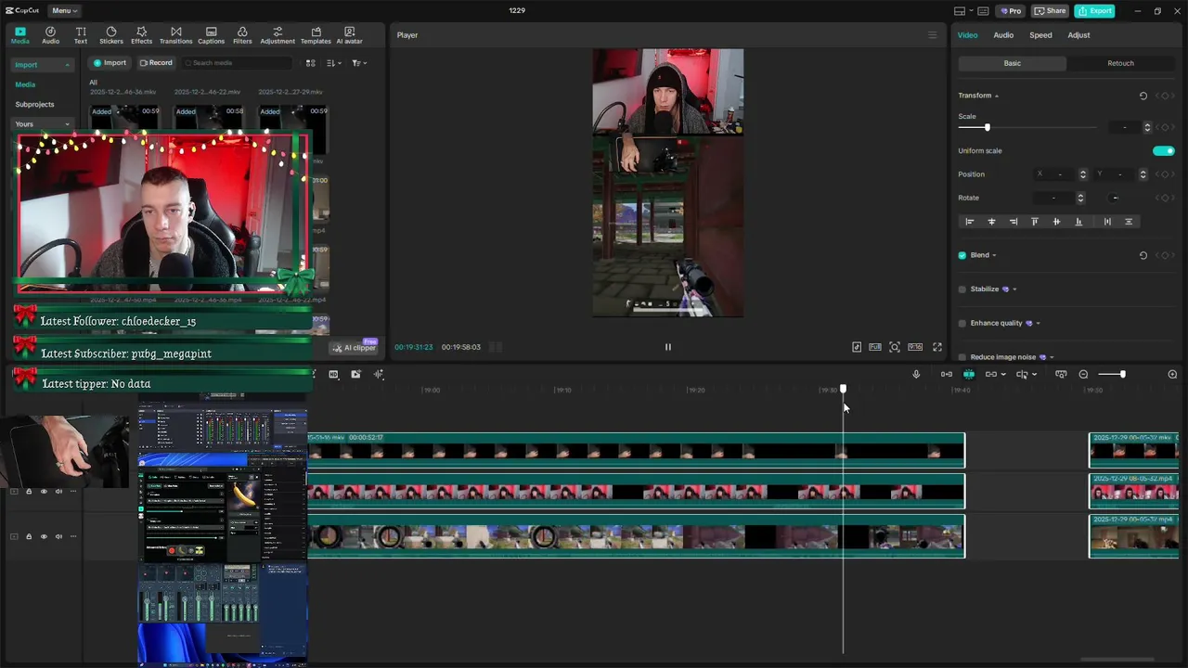Open Subprojects in the sidebar
Screen dimensions: 1188x668
(34, 104)
